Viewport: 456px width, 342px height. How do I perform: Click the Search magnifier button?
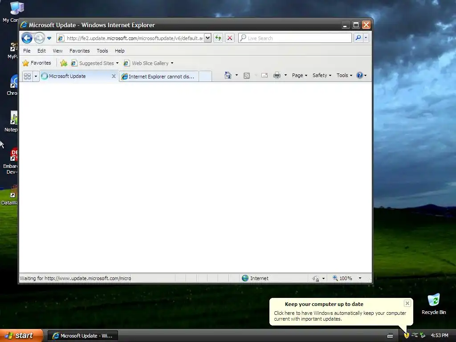pos(358,38)
